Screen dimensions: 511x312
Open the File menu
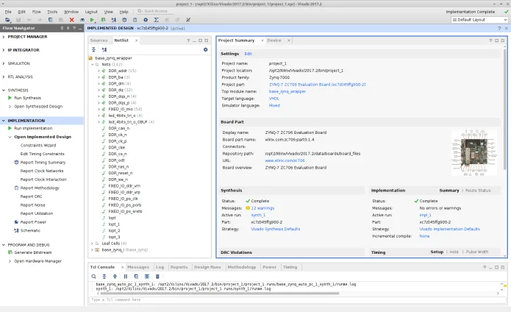click(x=8, y=12)
